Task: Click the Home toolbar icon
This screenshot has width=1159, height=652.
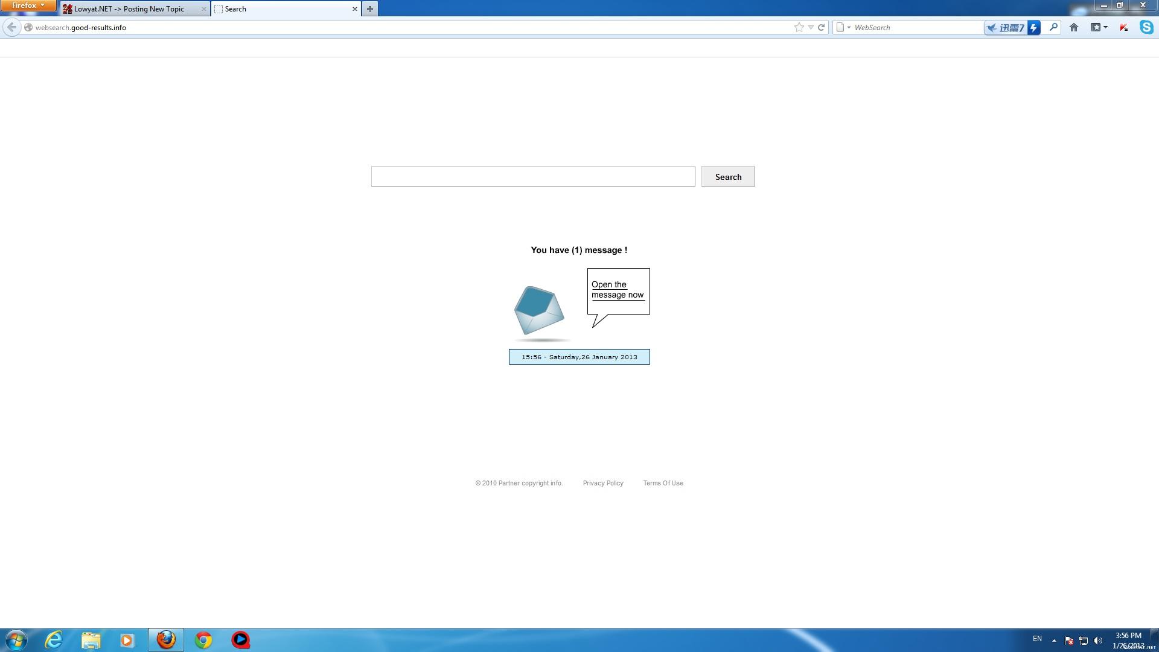Action: point(1073,27)
